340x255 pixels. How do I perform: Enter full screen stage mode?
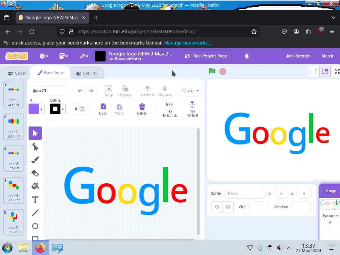[337, 71]
